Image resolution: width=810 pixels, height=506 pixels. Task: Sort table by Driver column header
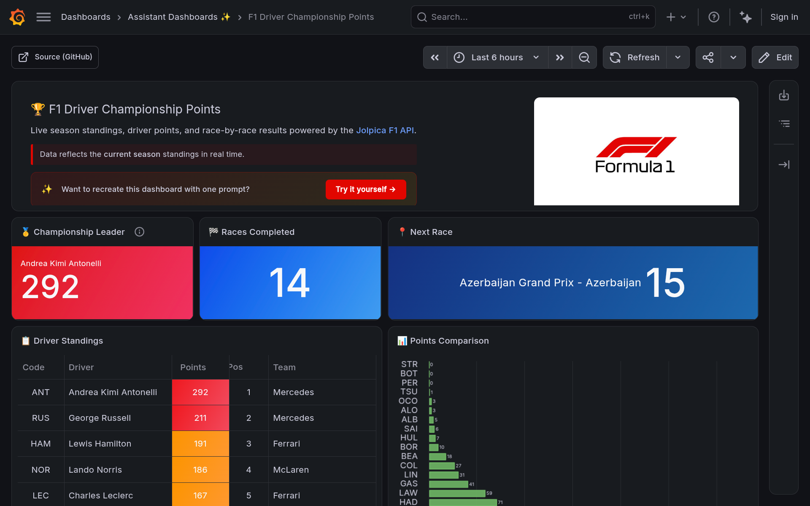(81, 367)
